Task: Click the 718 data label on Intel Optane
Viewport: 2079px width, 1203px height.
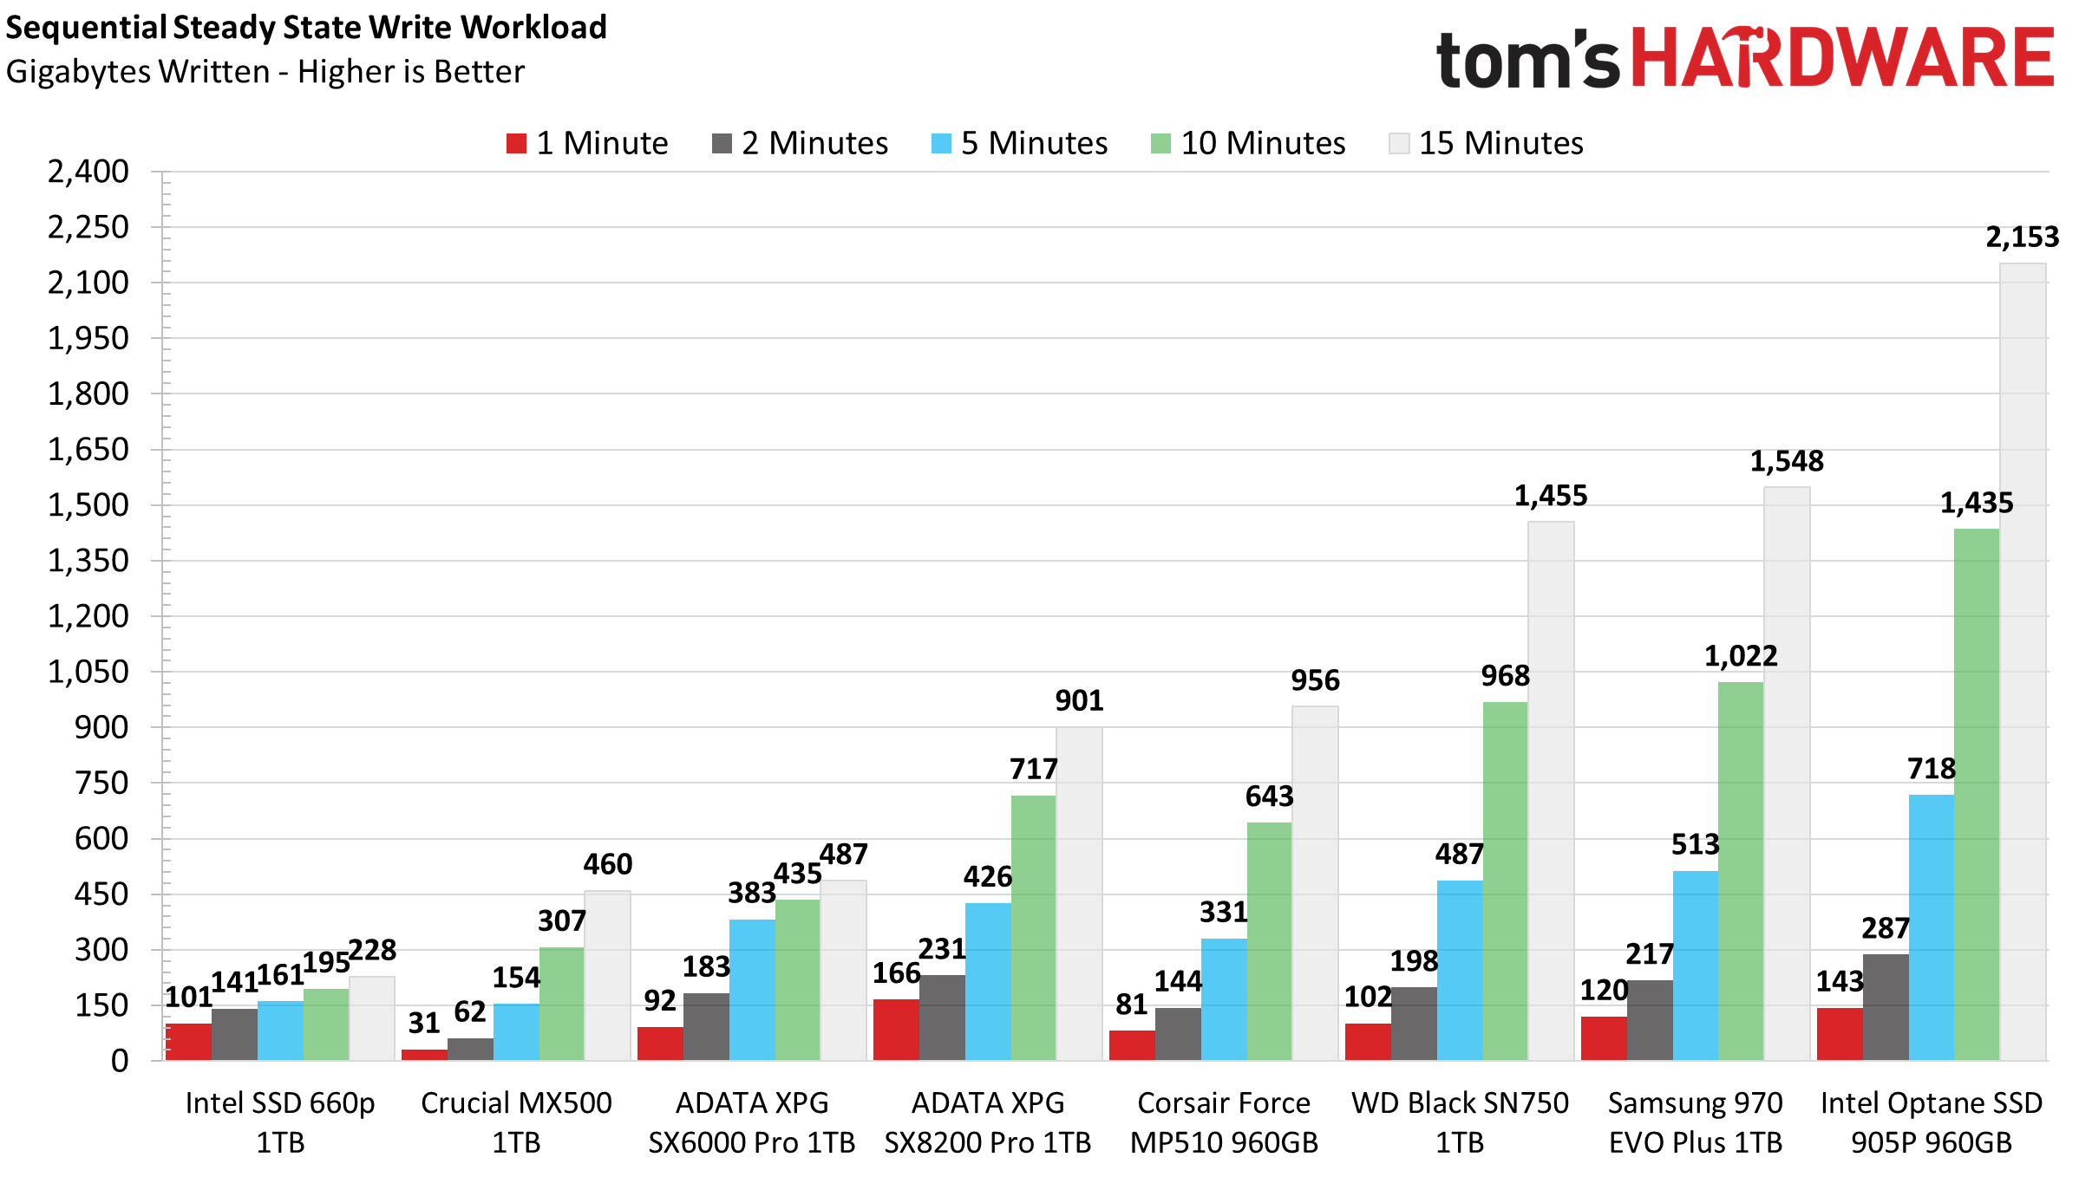Action: click(1931, 769)
